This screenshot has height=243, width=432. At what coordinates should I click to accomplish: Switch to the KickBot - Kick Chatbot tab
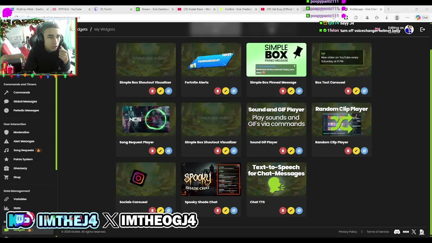coord(238,9)
